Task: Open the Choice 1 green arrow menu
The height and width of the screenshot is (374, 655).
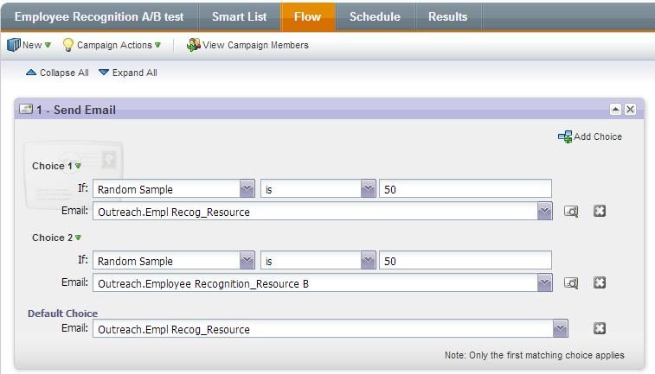Action: tap(78, 166)
